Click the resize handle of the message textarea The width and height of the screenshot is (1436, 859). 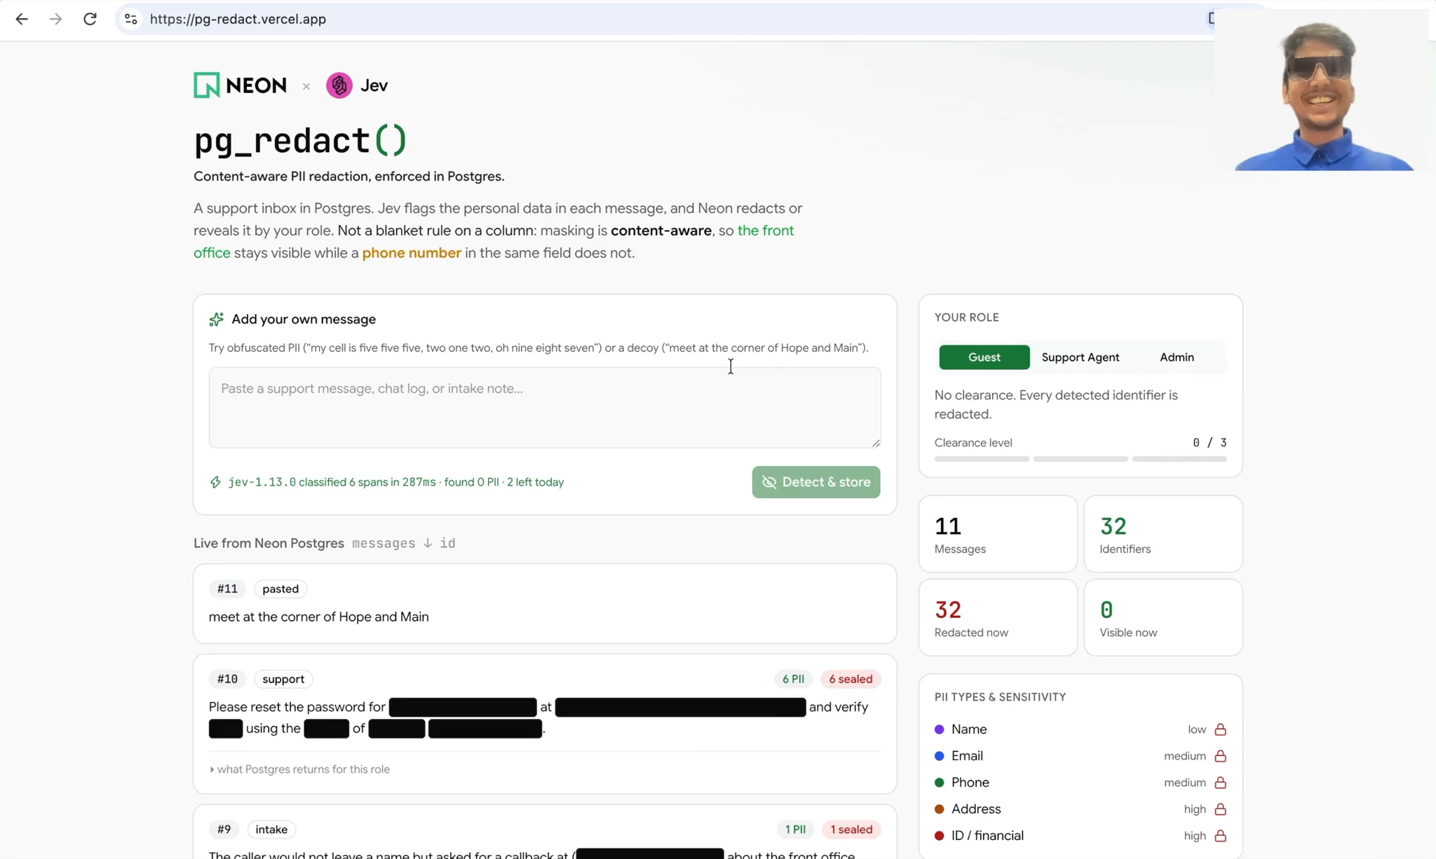pyautogui.click(x=876, y=443)
